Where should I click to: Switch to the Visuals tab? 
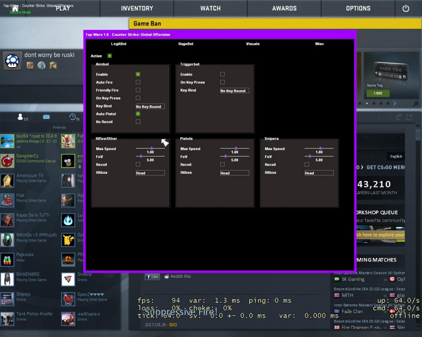tap(253, 44)
